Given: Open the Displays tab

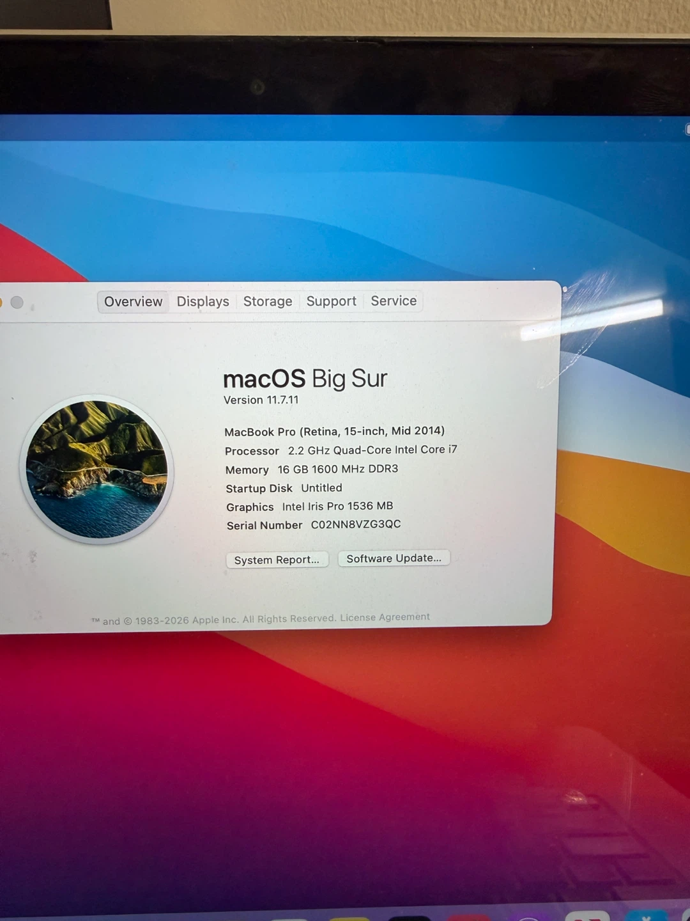Looking at the screenshot, I should pos(203,301).
